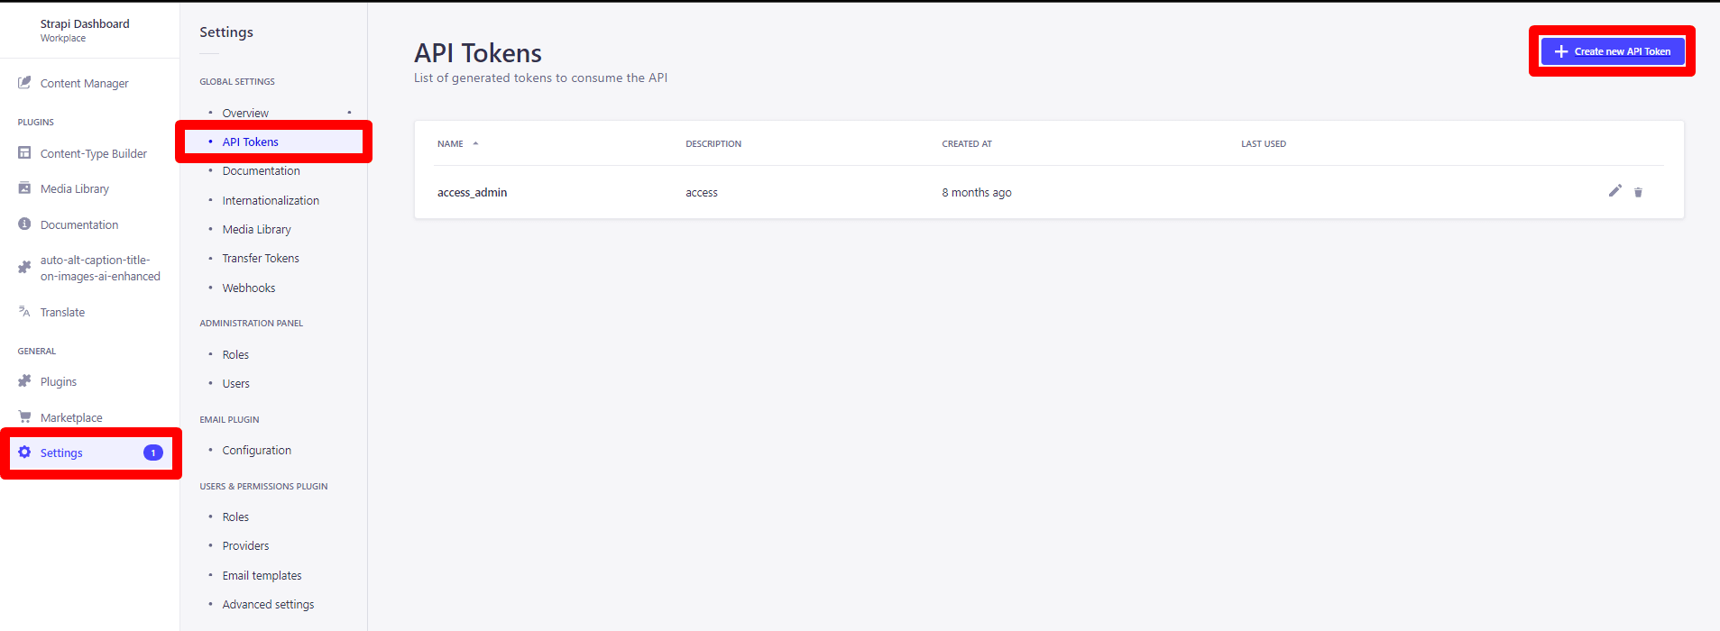This screenshot has width=1720, height=631.
Task: Open Content Manager pencil icon
Action: pos(24,83)
